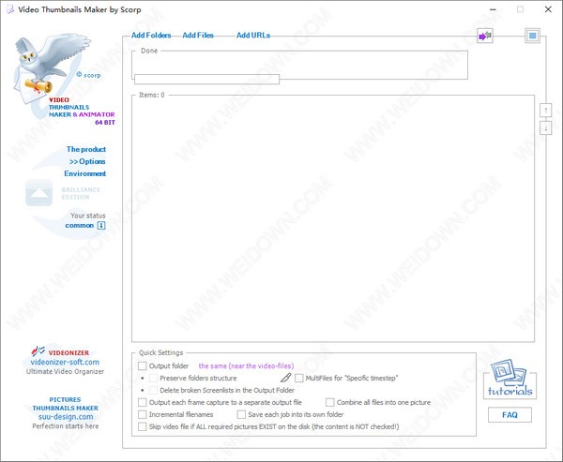Screen dimensions: 563x462
Task: Click the app icon in title bar
Action: click(10, 9)
